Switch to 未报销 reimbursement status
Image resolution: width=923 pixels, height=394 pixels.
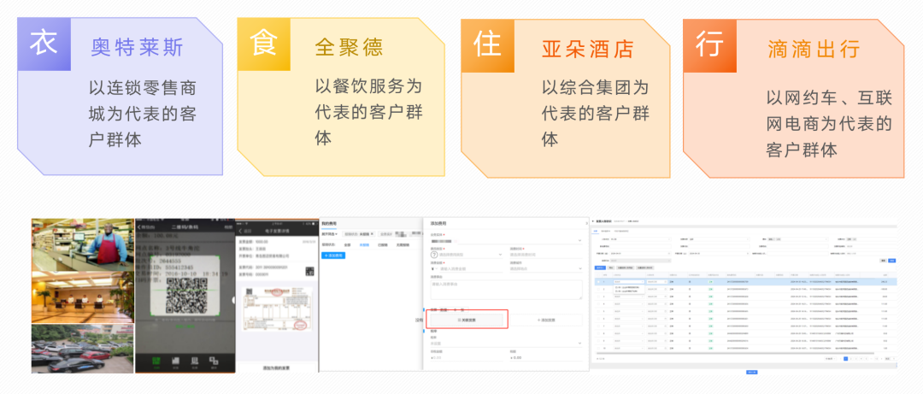364,244
